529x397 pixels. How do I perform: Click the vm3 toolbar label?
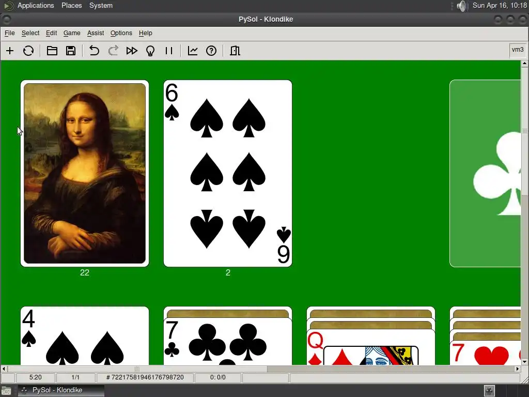[x=518, y=50]
